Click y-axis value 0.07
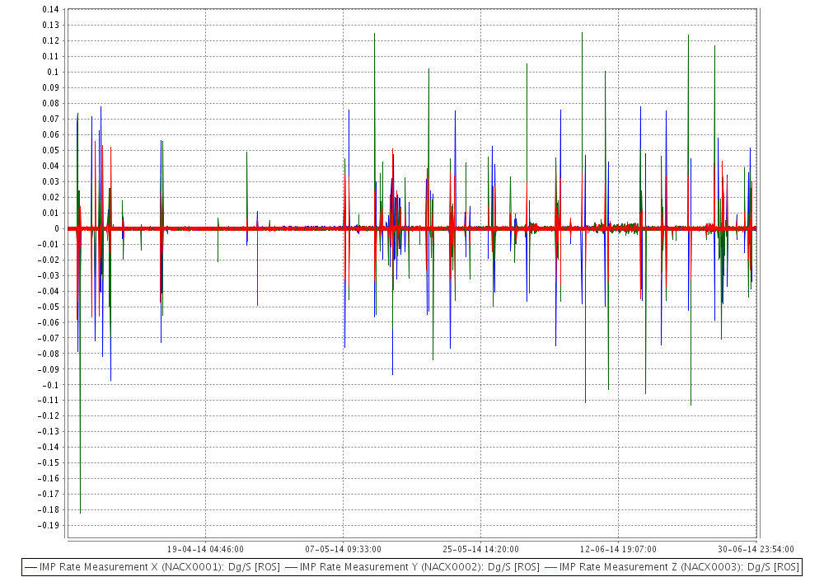The image size is (824, 577). [x=51, y=119]
